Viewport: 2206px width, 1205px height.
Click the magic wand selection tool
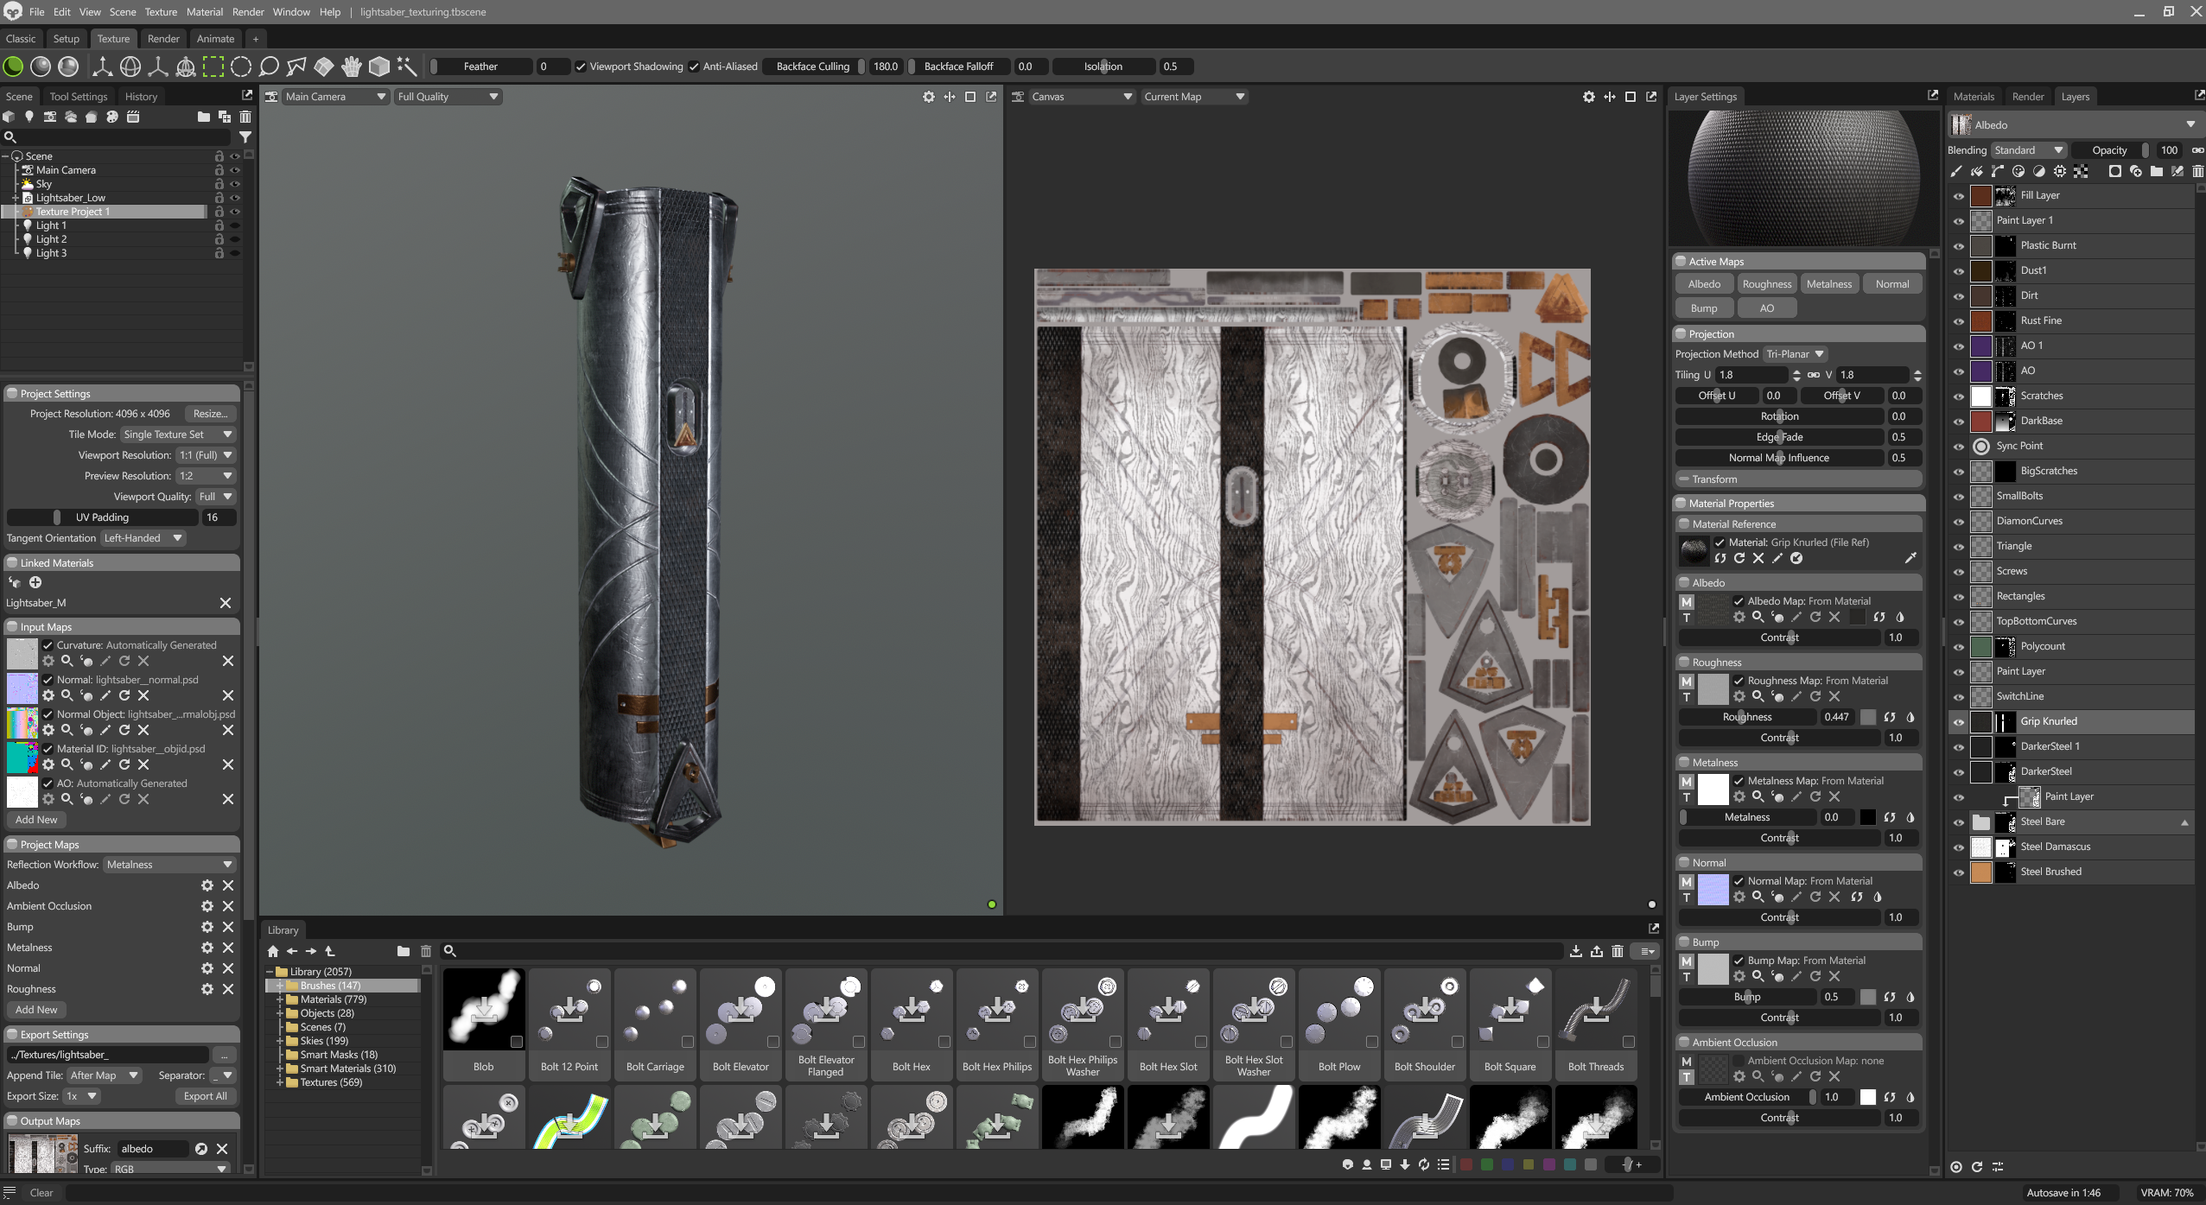click(x=407, y=67)
